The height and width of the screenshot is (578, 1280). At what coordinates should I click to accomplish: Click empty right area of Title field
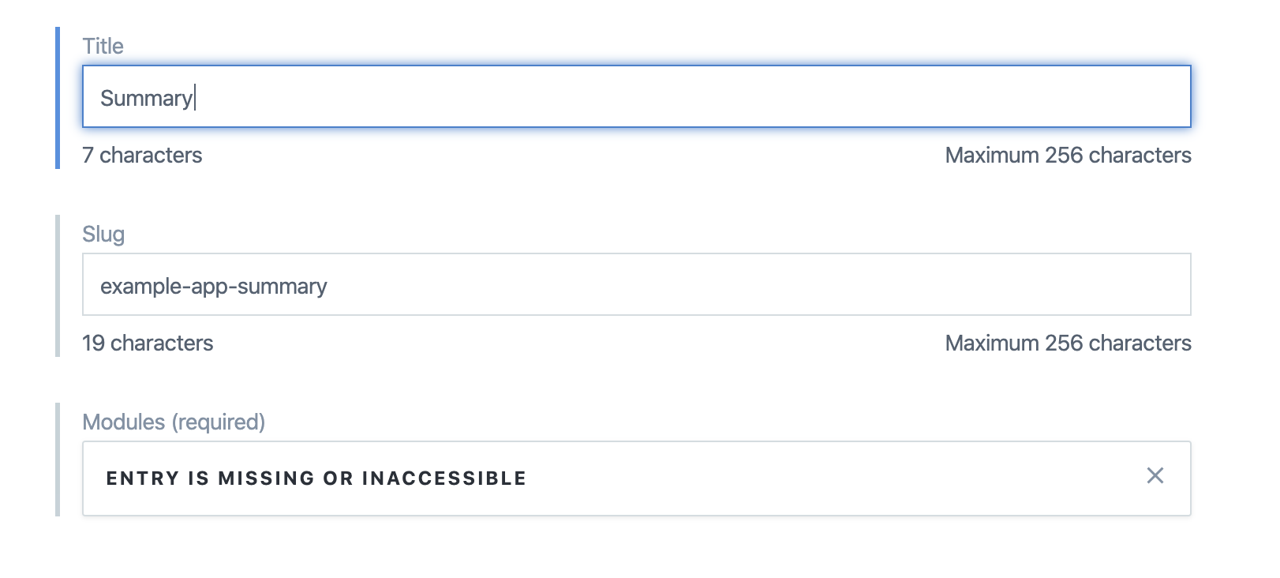click(x=947, y=97)
